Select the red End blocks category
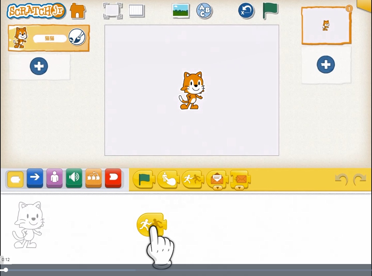The image size is (372, 276). [113, 178]
